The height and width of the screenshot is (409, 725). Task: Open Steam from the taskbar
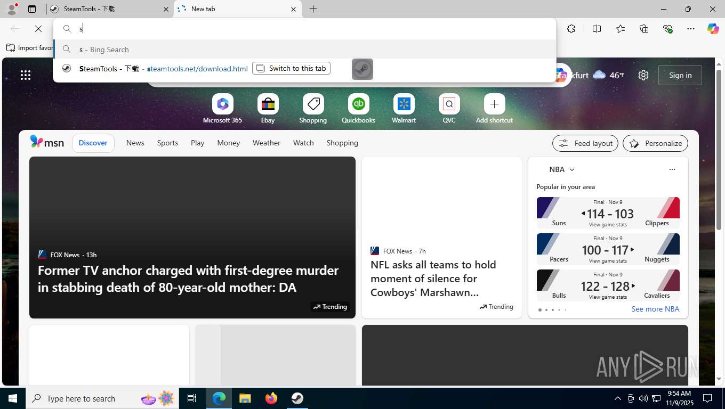297,398
